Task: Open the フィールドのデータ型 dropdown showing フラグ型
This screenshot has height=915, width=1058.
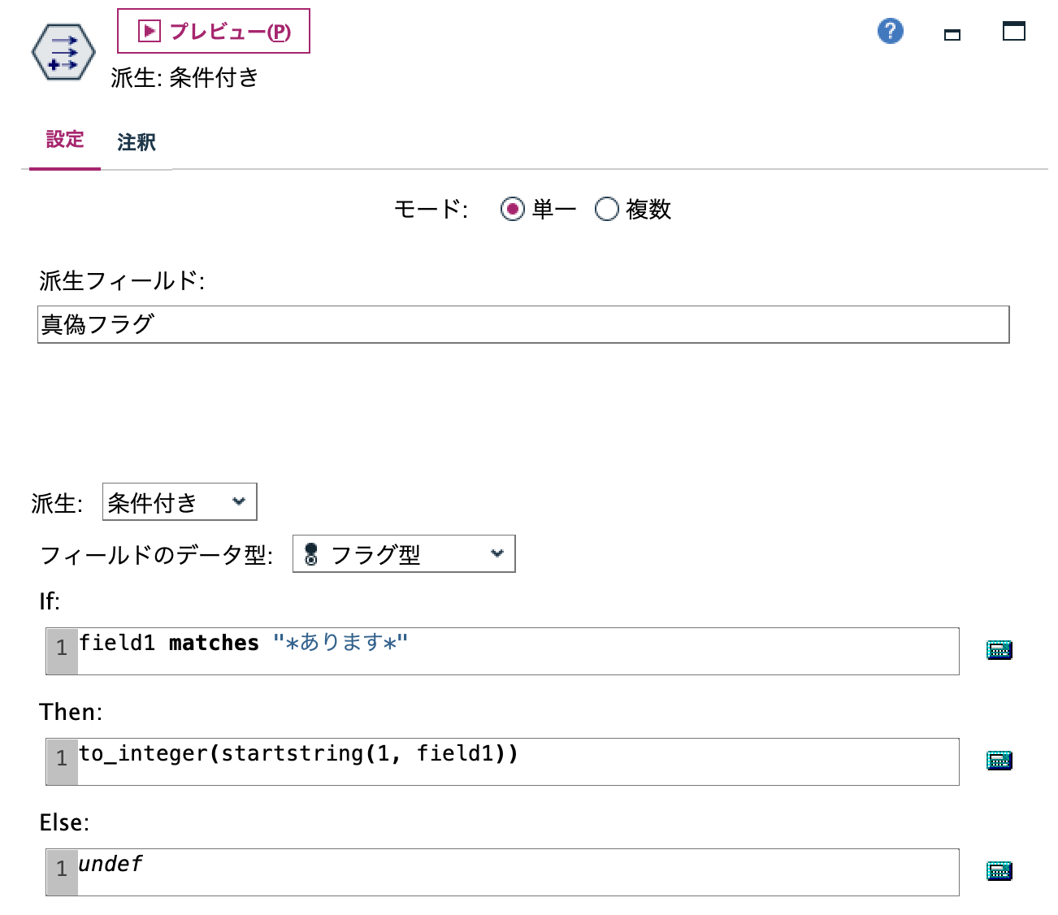Action: pos(402,553)
